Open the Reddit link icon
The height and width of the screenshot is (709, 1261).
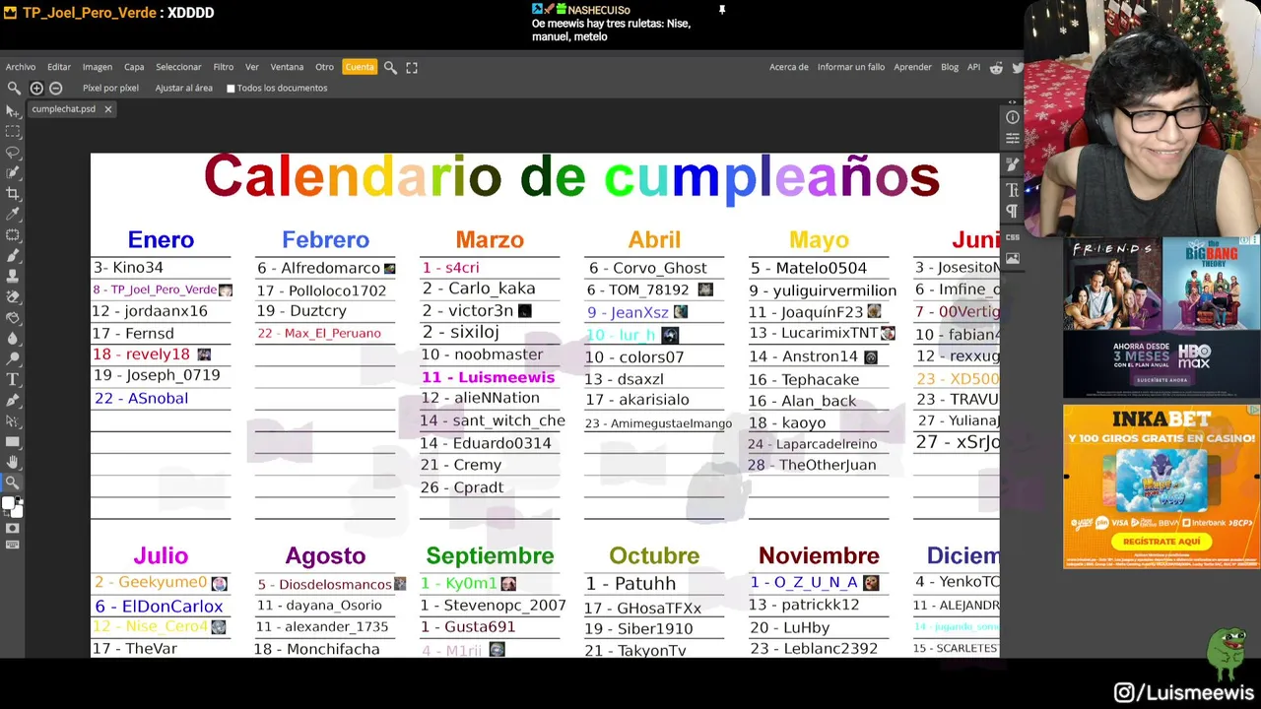click(996, 67)
